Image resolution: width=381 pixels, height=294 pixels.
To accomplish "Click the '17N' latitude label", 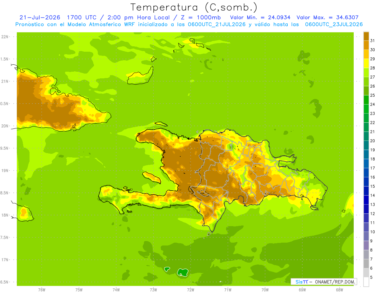I will (x=5, y=260).
